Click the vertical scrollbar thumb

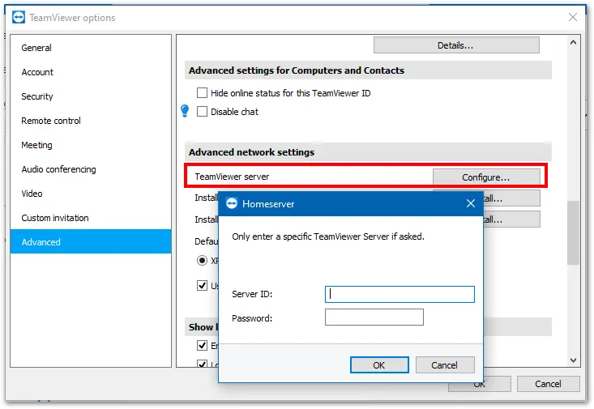(573, 232)
